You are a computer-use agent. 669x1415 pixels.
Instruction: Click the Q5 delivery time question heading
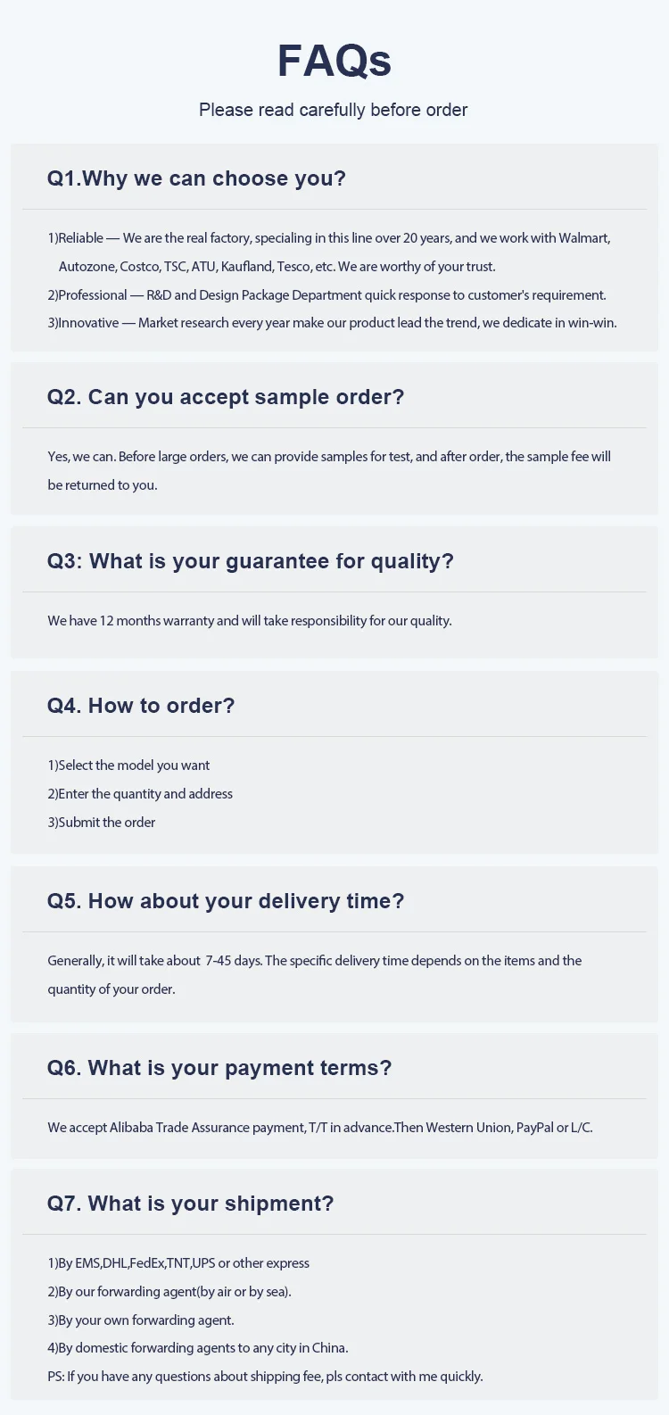(226, 901)
